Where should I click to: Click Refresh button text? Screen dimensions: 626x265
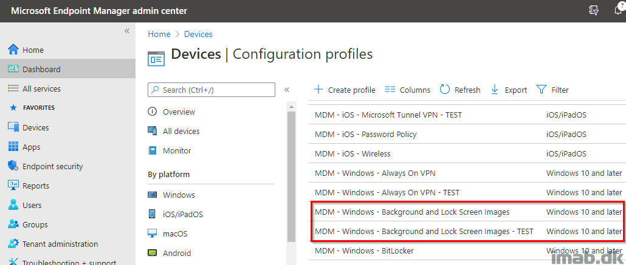pyautogui.click(x=467, y=90)
